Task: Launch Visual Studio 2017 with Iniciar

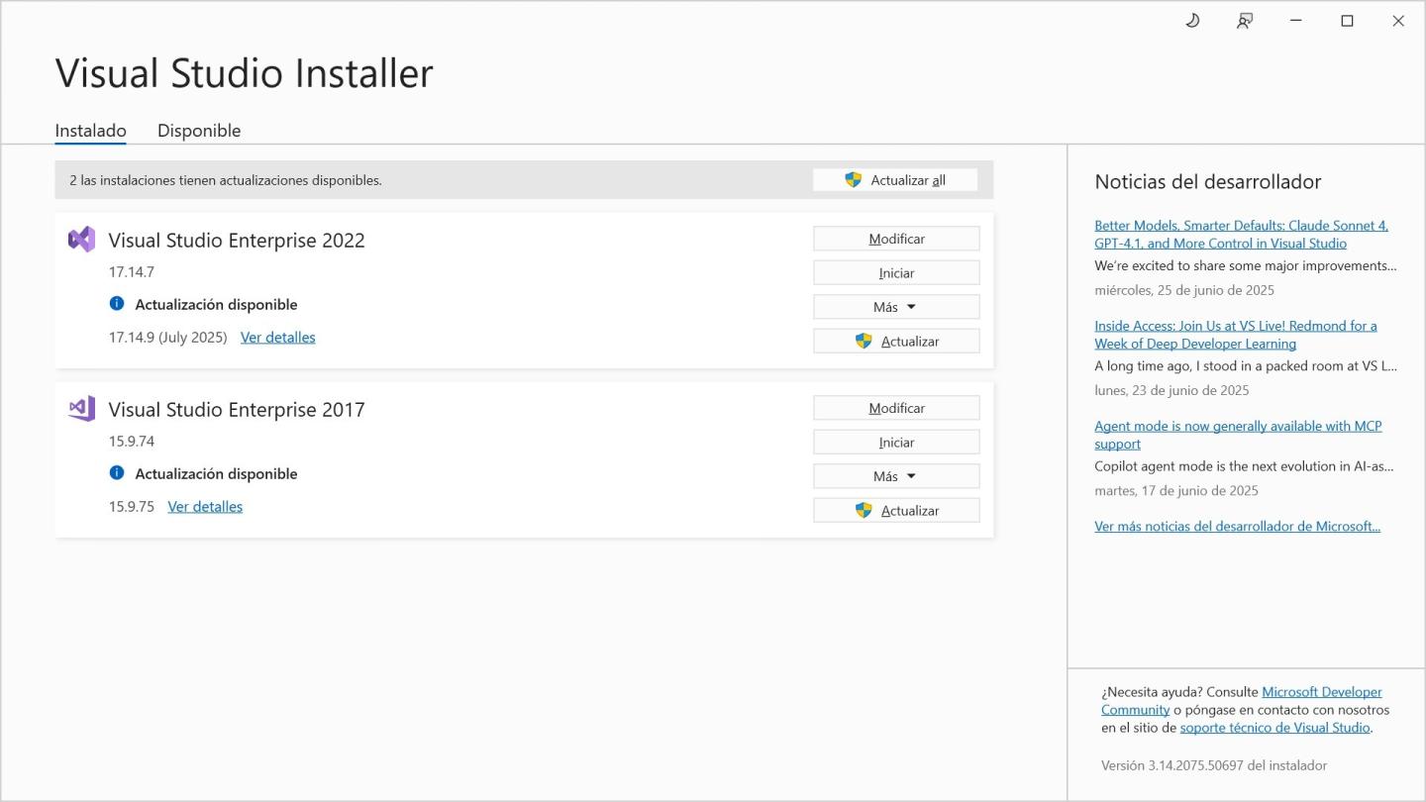Action: click(x=895, y=443)
